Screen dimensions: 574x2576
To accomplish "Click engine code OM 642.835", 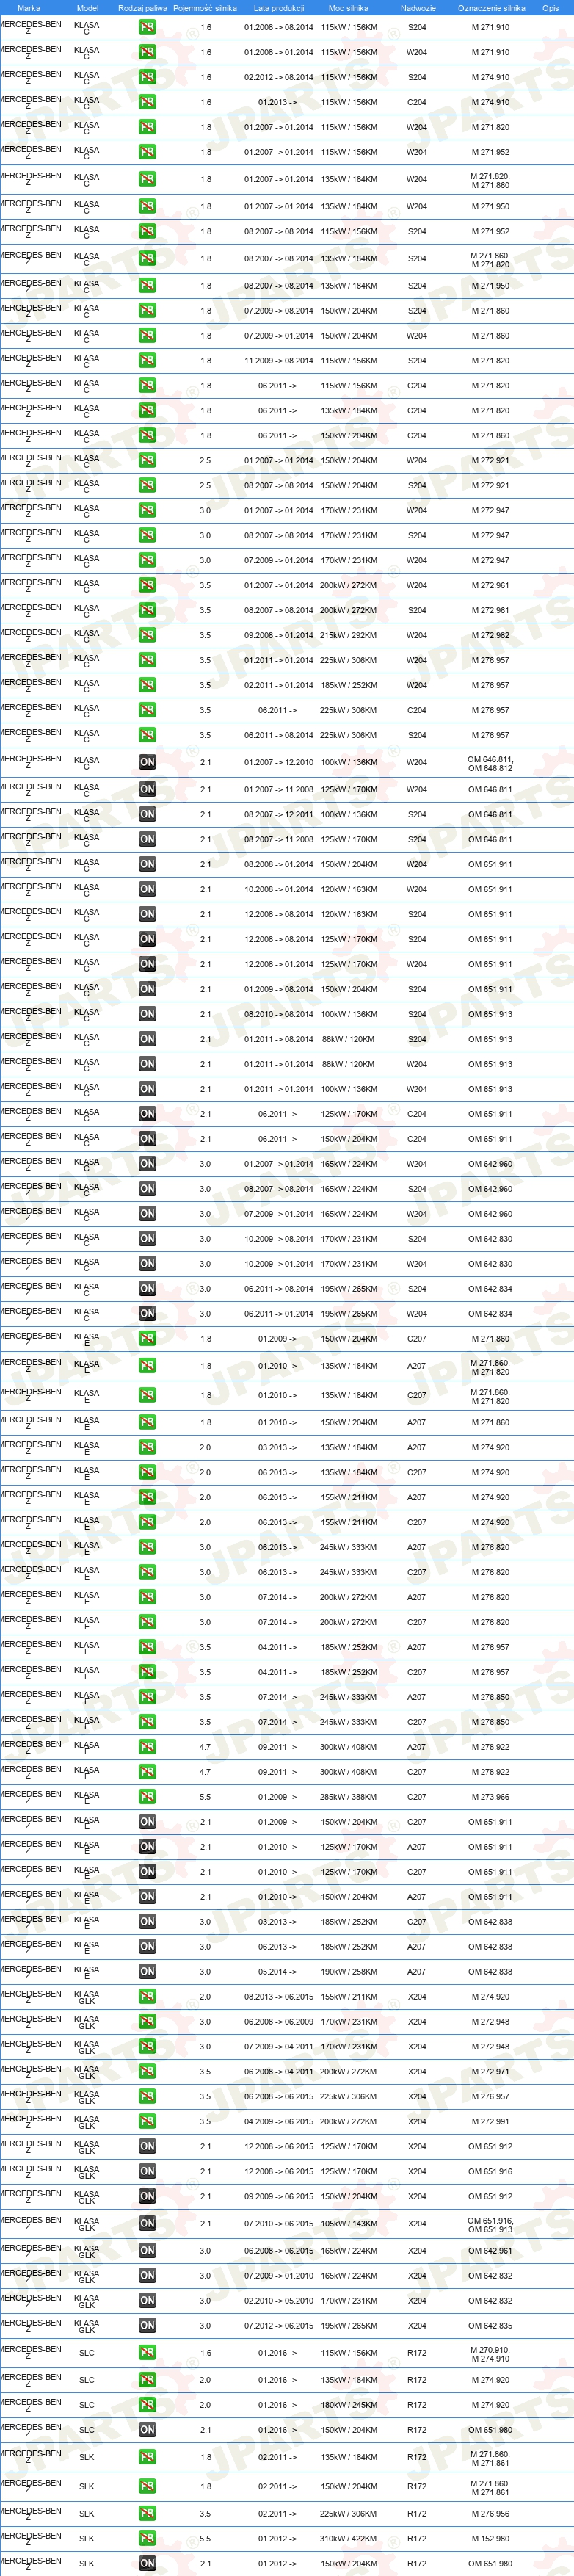I will click(x=490, y=2326).
